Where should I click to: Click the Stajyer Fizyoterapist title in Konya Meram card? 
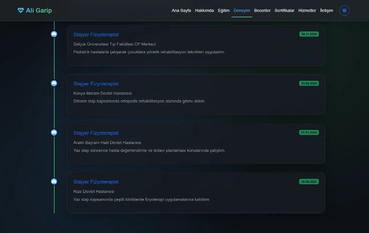point(96,84)
